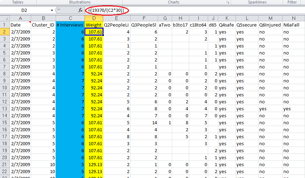Select the cell with value 14 in row 15
This screenshot has height=178, width=305.
pos(144,123)
